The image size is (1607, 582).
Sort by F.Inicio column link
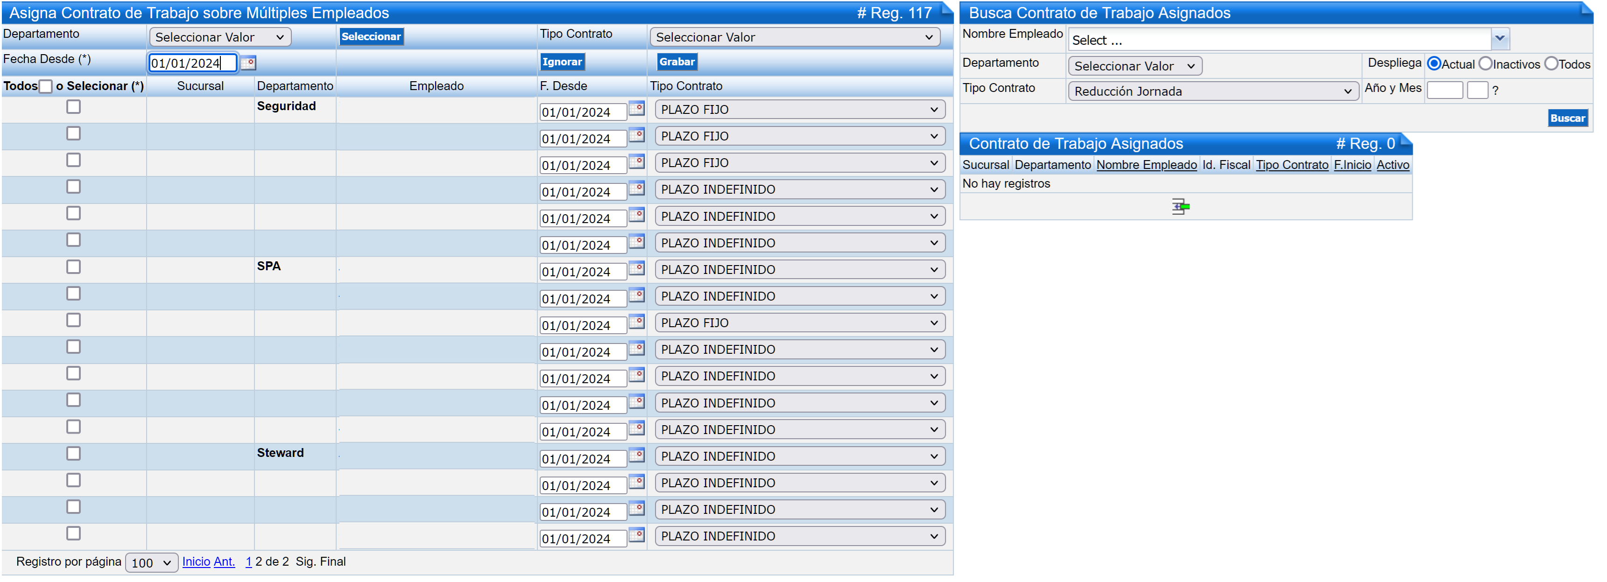1352,165
